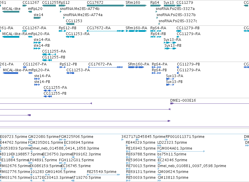Select the snoRNA:Psi28S-3327c label
The width and height of the screenshot is (249, 182).
pyautogui.click(x=178, y=21)
